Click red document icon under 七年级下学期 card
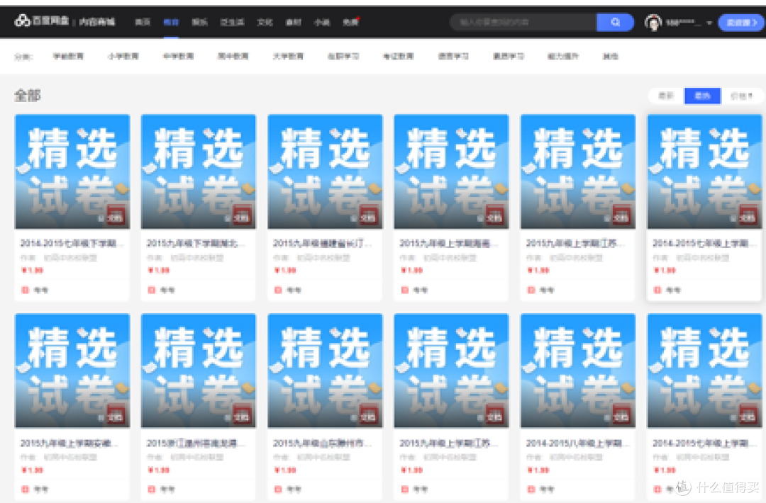The width and height of the screenshot is (766, 503). (x=26, y=290)
